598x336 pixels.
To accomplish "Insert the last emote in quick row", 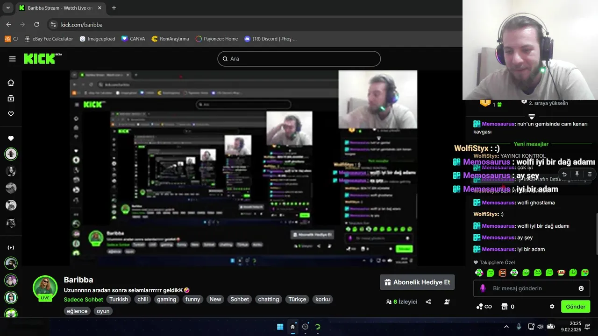I will [x=585, y=273].
